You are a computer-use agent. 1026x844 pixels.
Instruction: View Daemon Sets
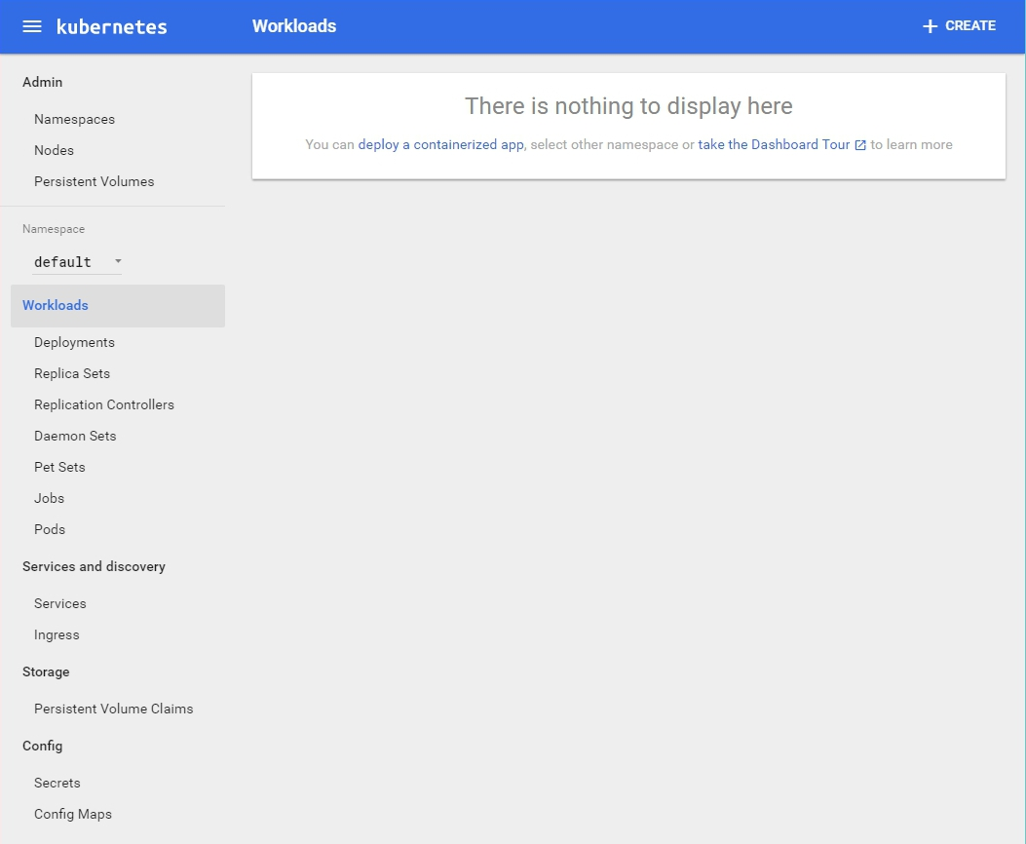point(75,436)
